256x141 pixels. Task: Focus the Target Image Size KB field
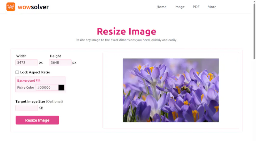click(x=27, y=108)
